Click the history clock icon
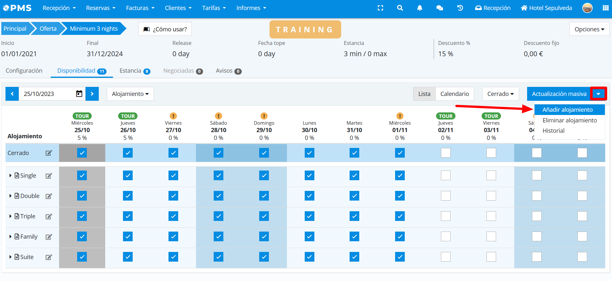Image resolution: width=612 pixels, height=281 pixels. coord(460,8)
